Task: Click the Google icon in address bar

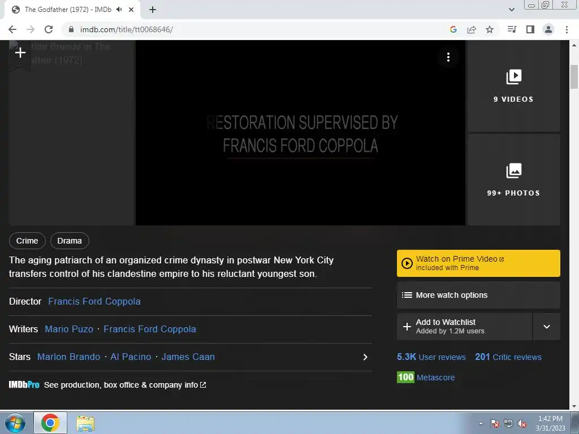Action: click(x=453, y=29)
